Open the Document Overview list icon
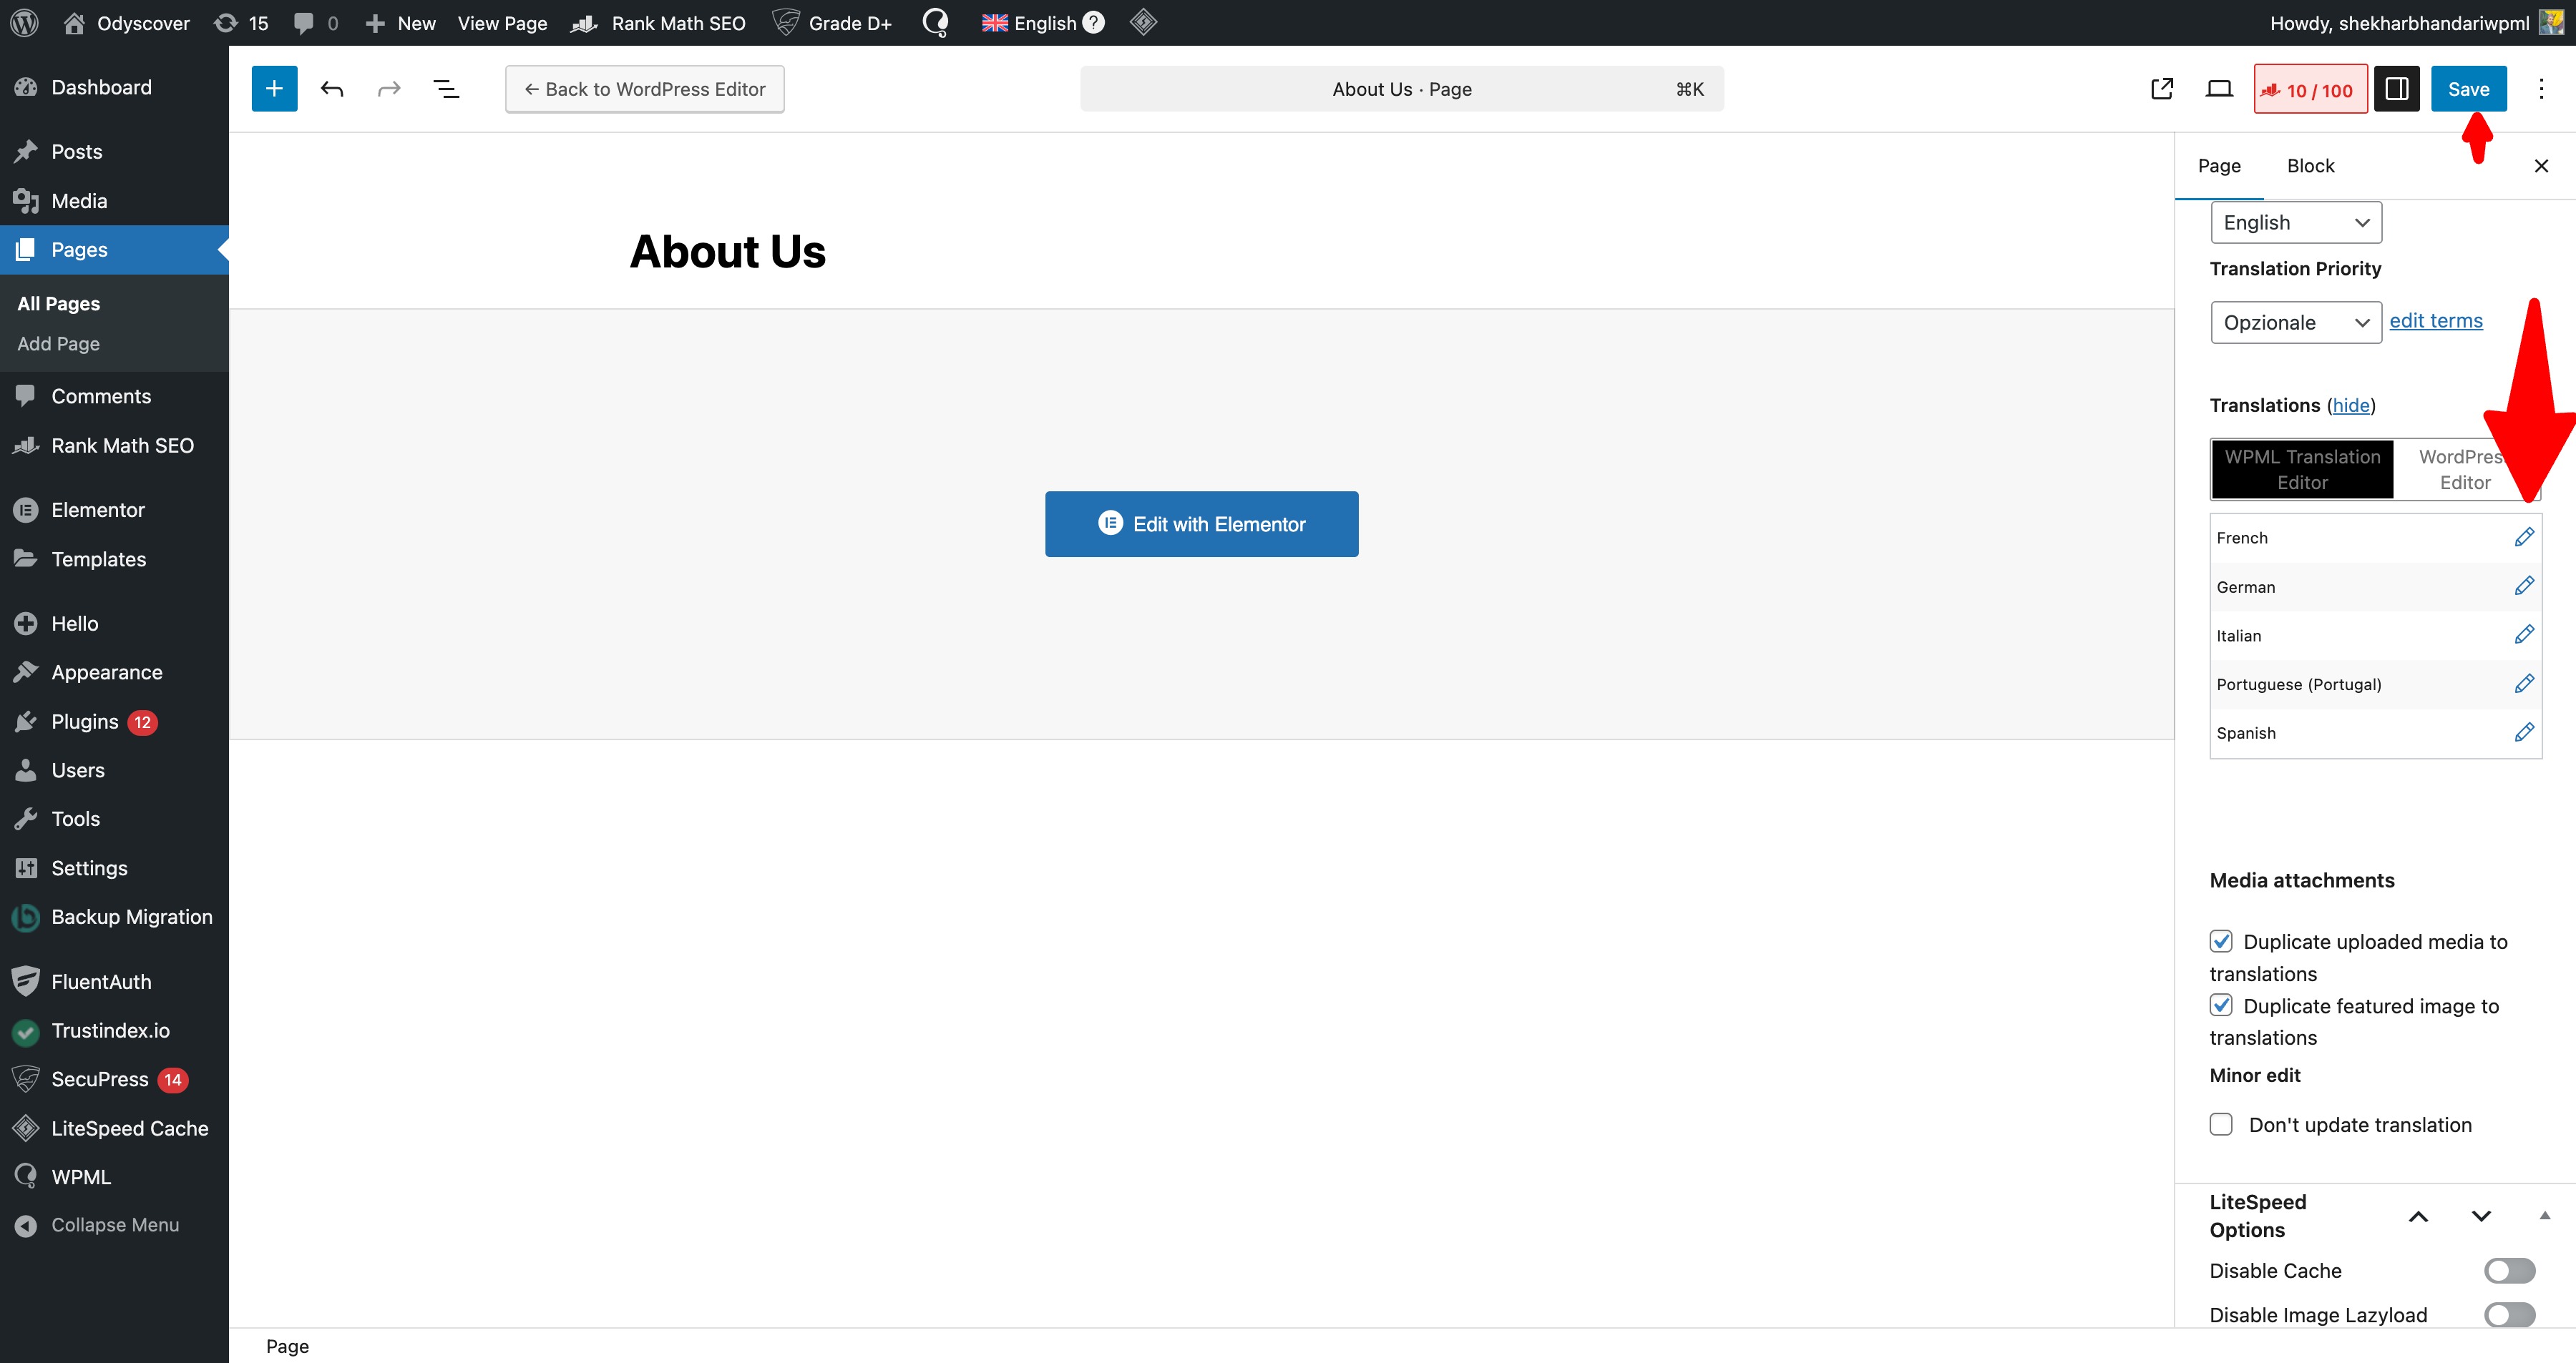This screenshot has width=2576, height=1363. click(x=446, y=89)
